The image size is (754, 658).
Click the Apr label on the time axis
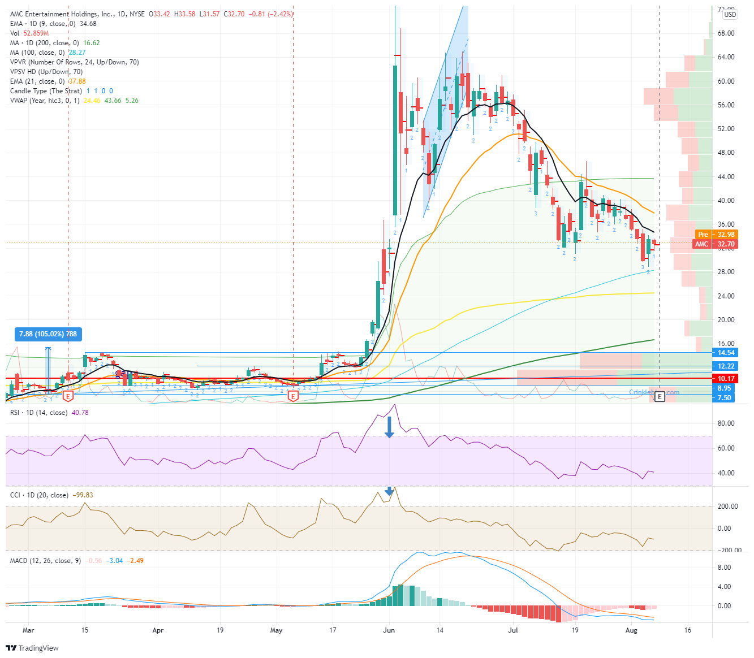[x=158, y=630]
